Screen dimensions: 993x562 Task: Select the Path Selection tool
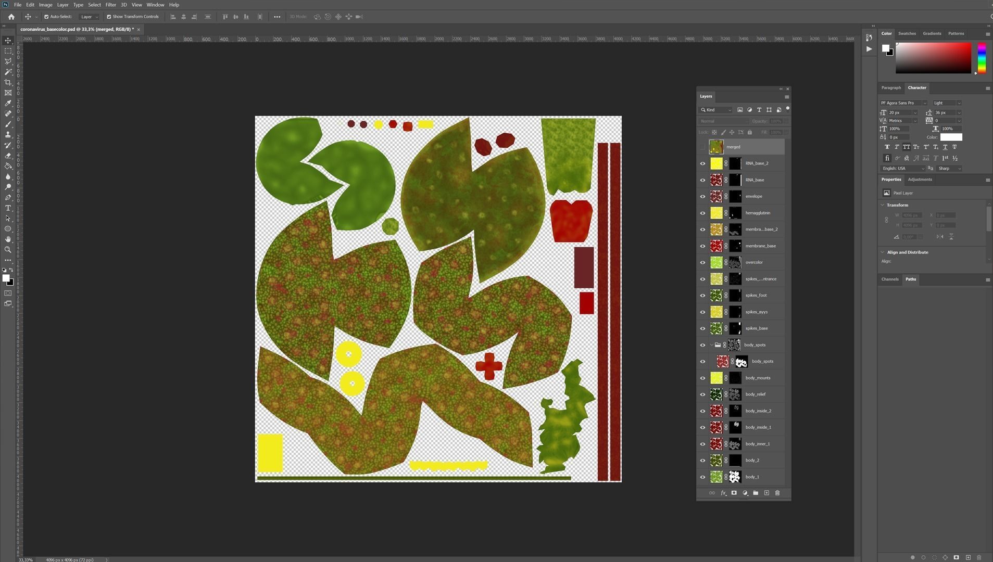(8, 218)
